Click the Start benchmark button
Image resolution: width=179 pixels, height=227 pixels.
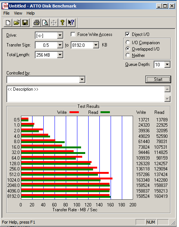[x=158, y=79]
